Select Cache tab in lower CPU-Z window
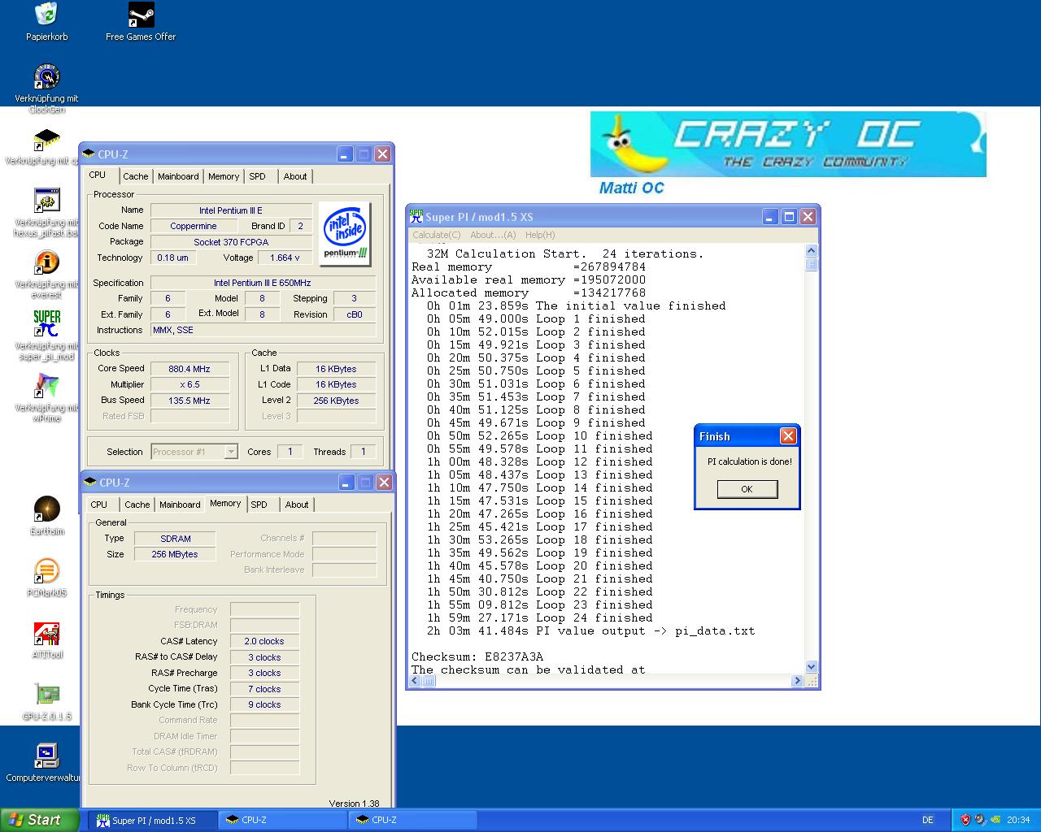Viewport: 1041px width, 832px height. tap(137, 505)
